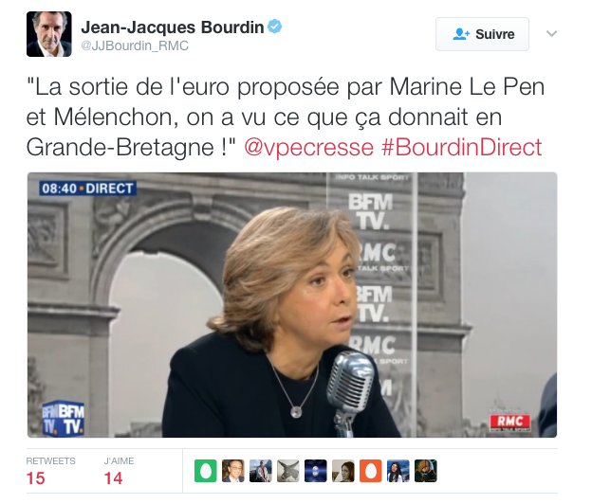Click the blue verified badge icon
Screen dimensions: 592x504
coord(275,27)
